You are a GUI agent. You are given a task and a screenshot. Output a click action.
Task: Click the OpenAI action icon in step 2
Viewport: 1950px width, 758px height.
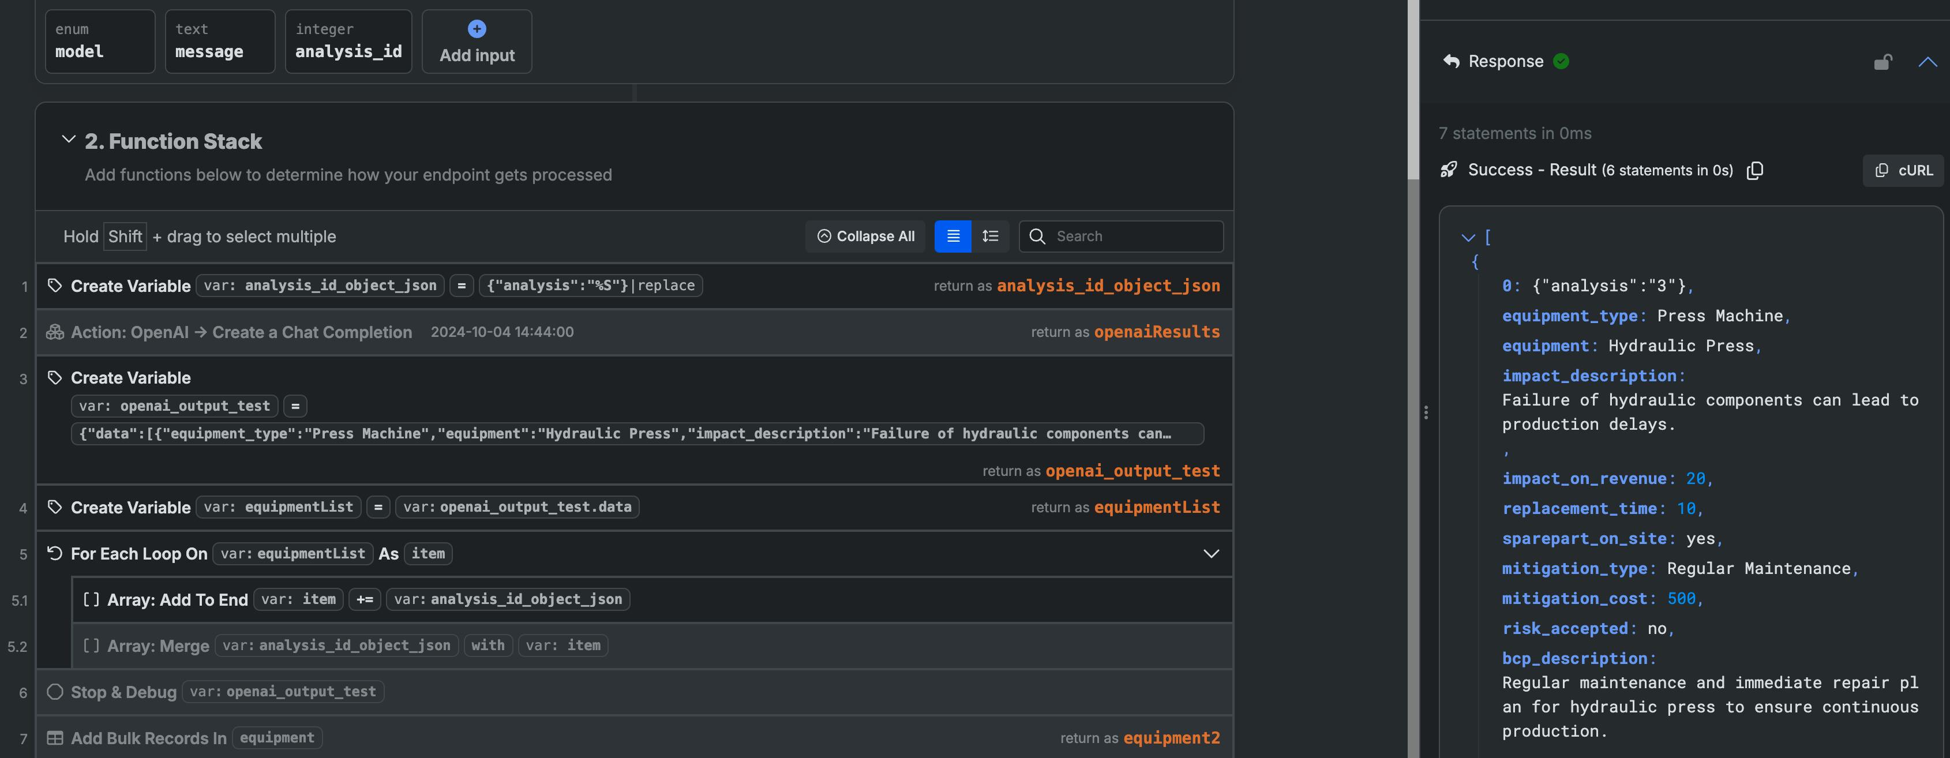pos(54,332)
